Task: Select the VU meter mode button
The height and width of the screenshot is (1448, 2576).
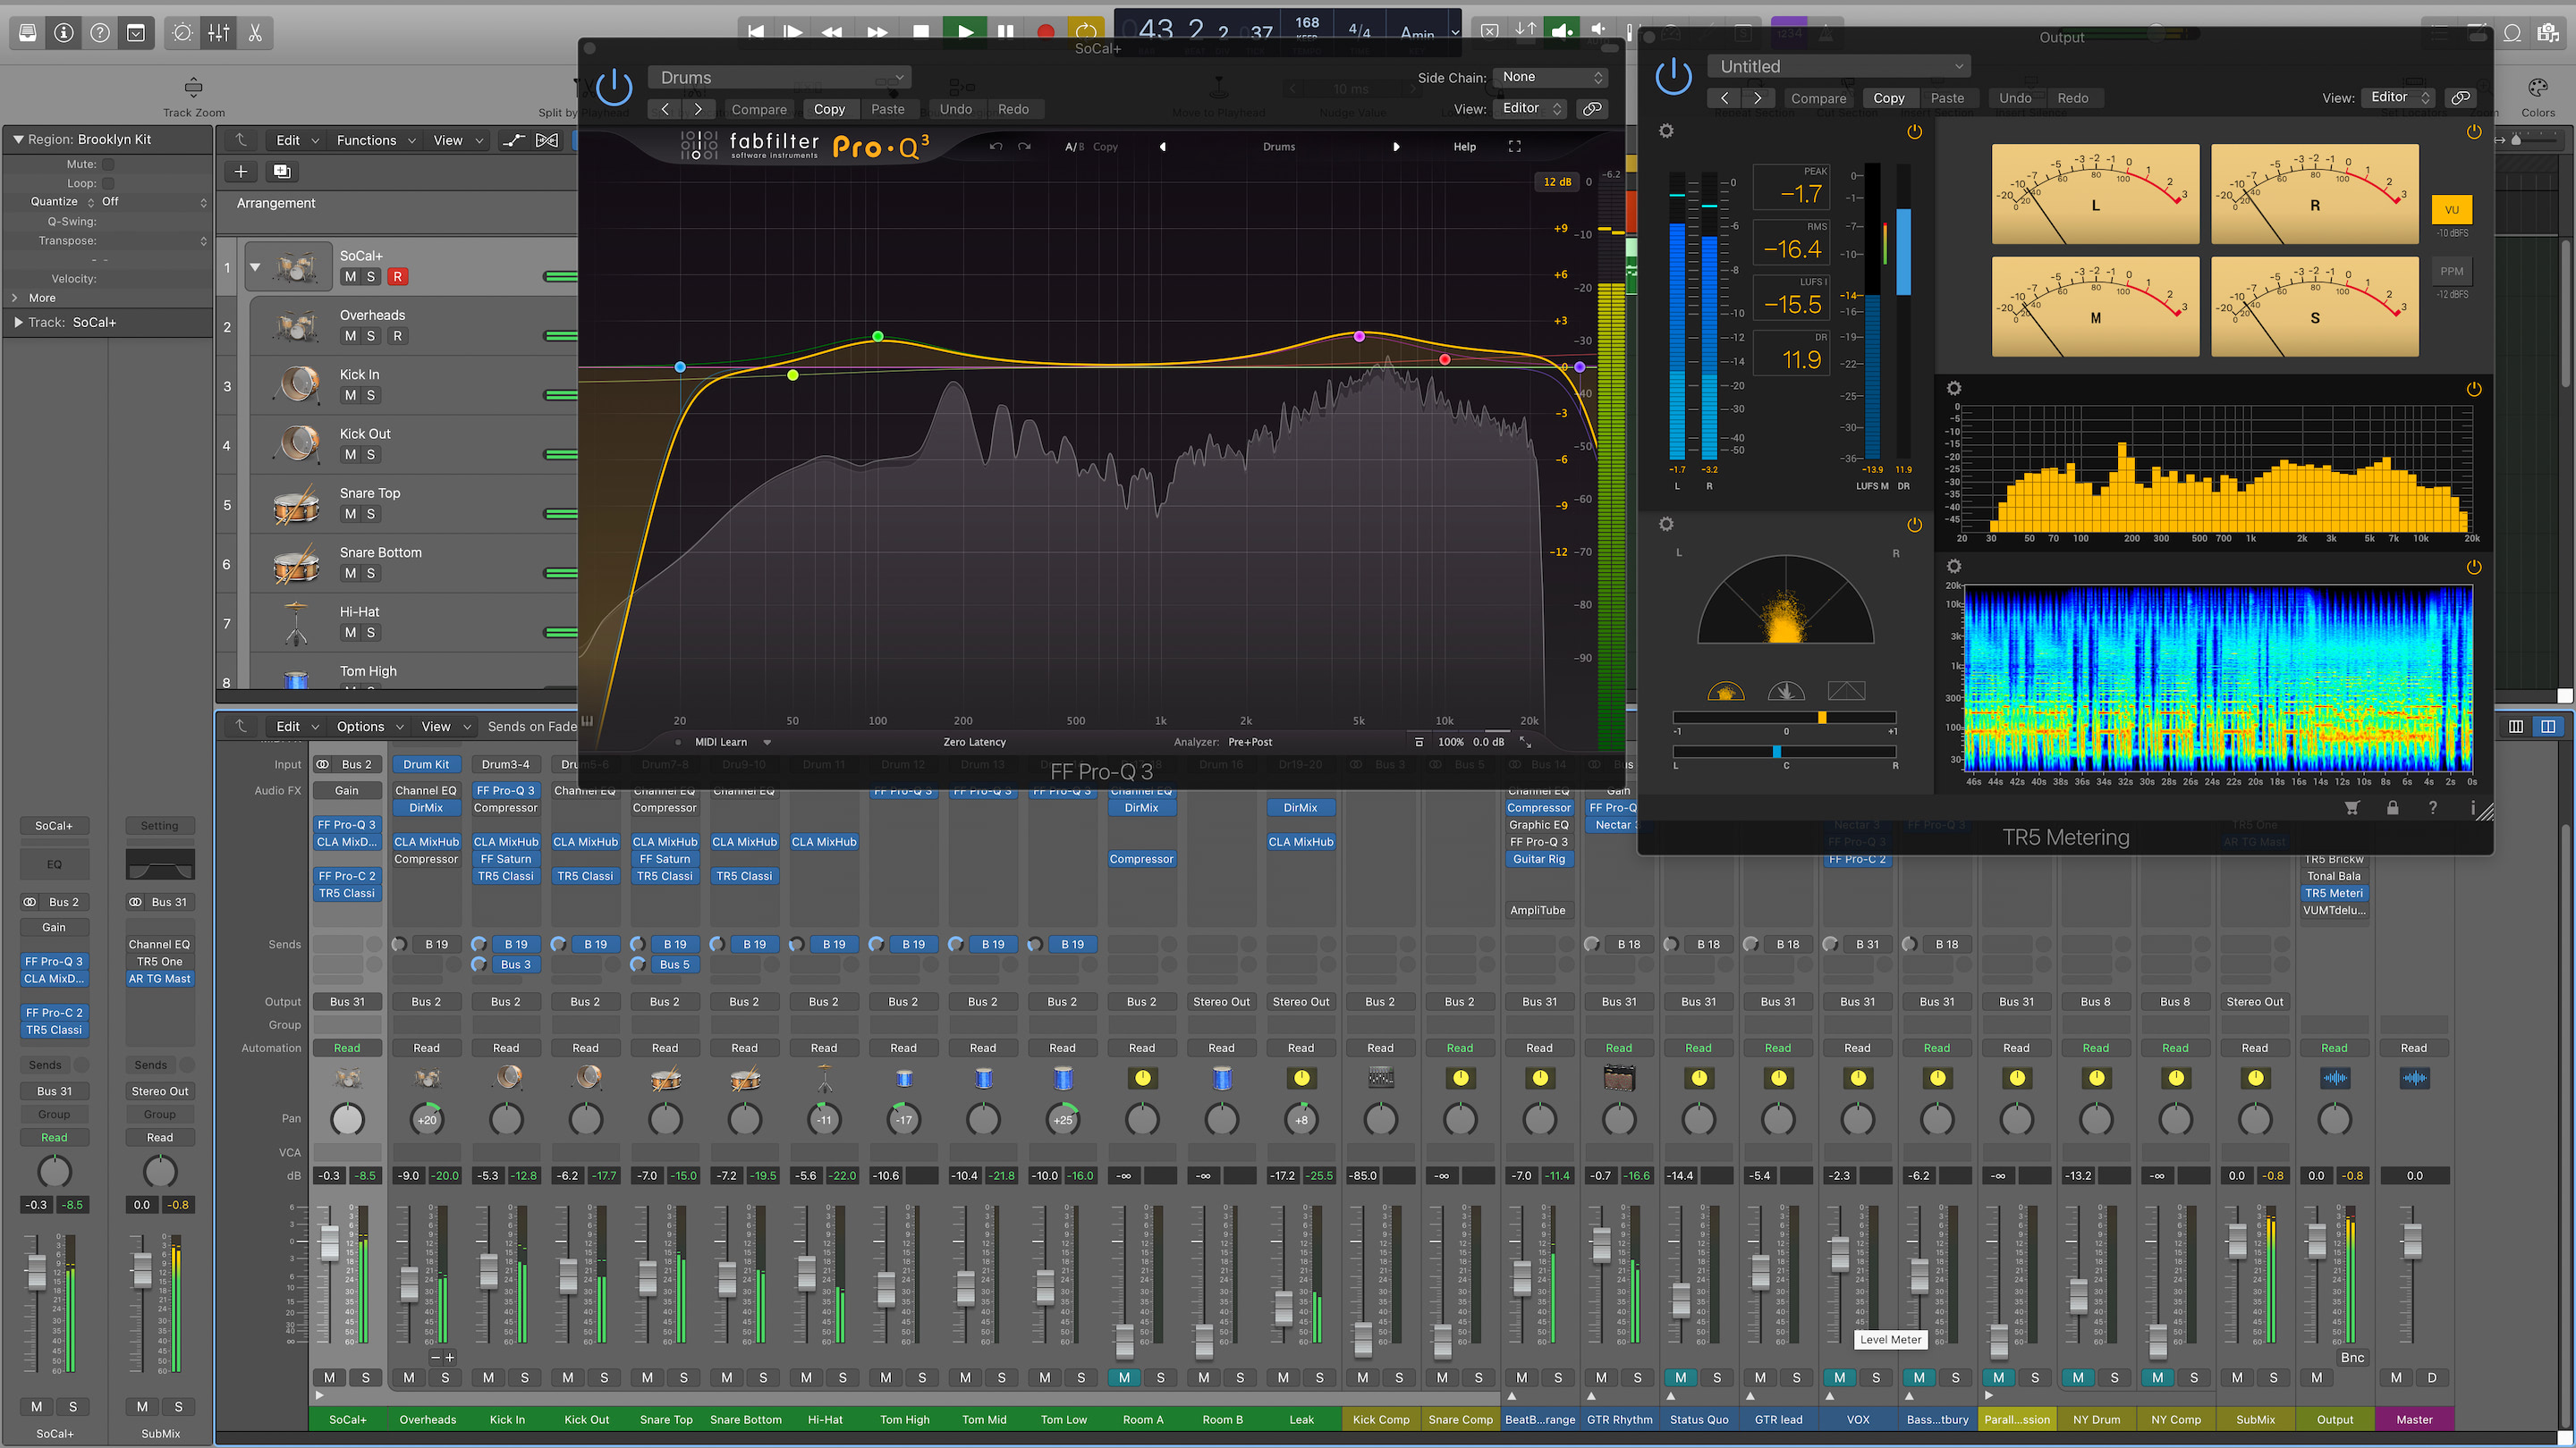Action: pos(2451,210)
